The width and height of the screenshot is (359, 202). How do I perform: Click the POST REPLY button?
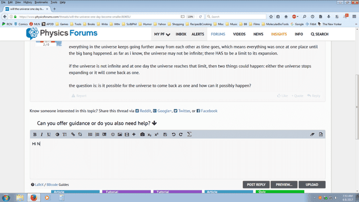(257, 184)
